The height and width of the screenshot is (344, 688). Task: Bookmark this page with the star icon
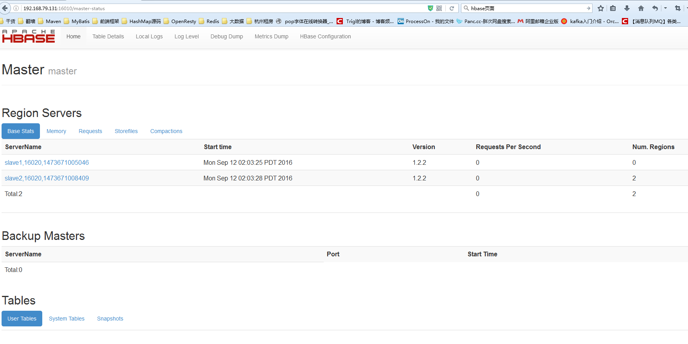click(601, 8)
